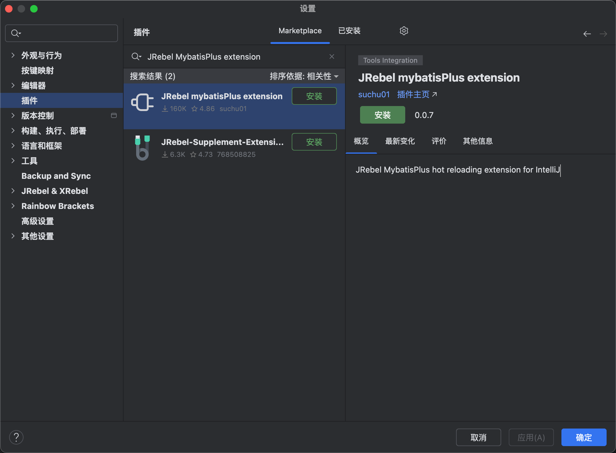Click the JRebel-Supplement-Extension plugin icon
616x453 pixels.
tap(142, 148)
